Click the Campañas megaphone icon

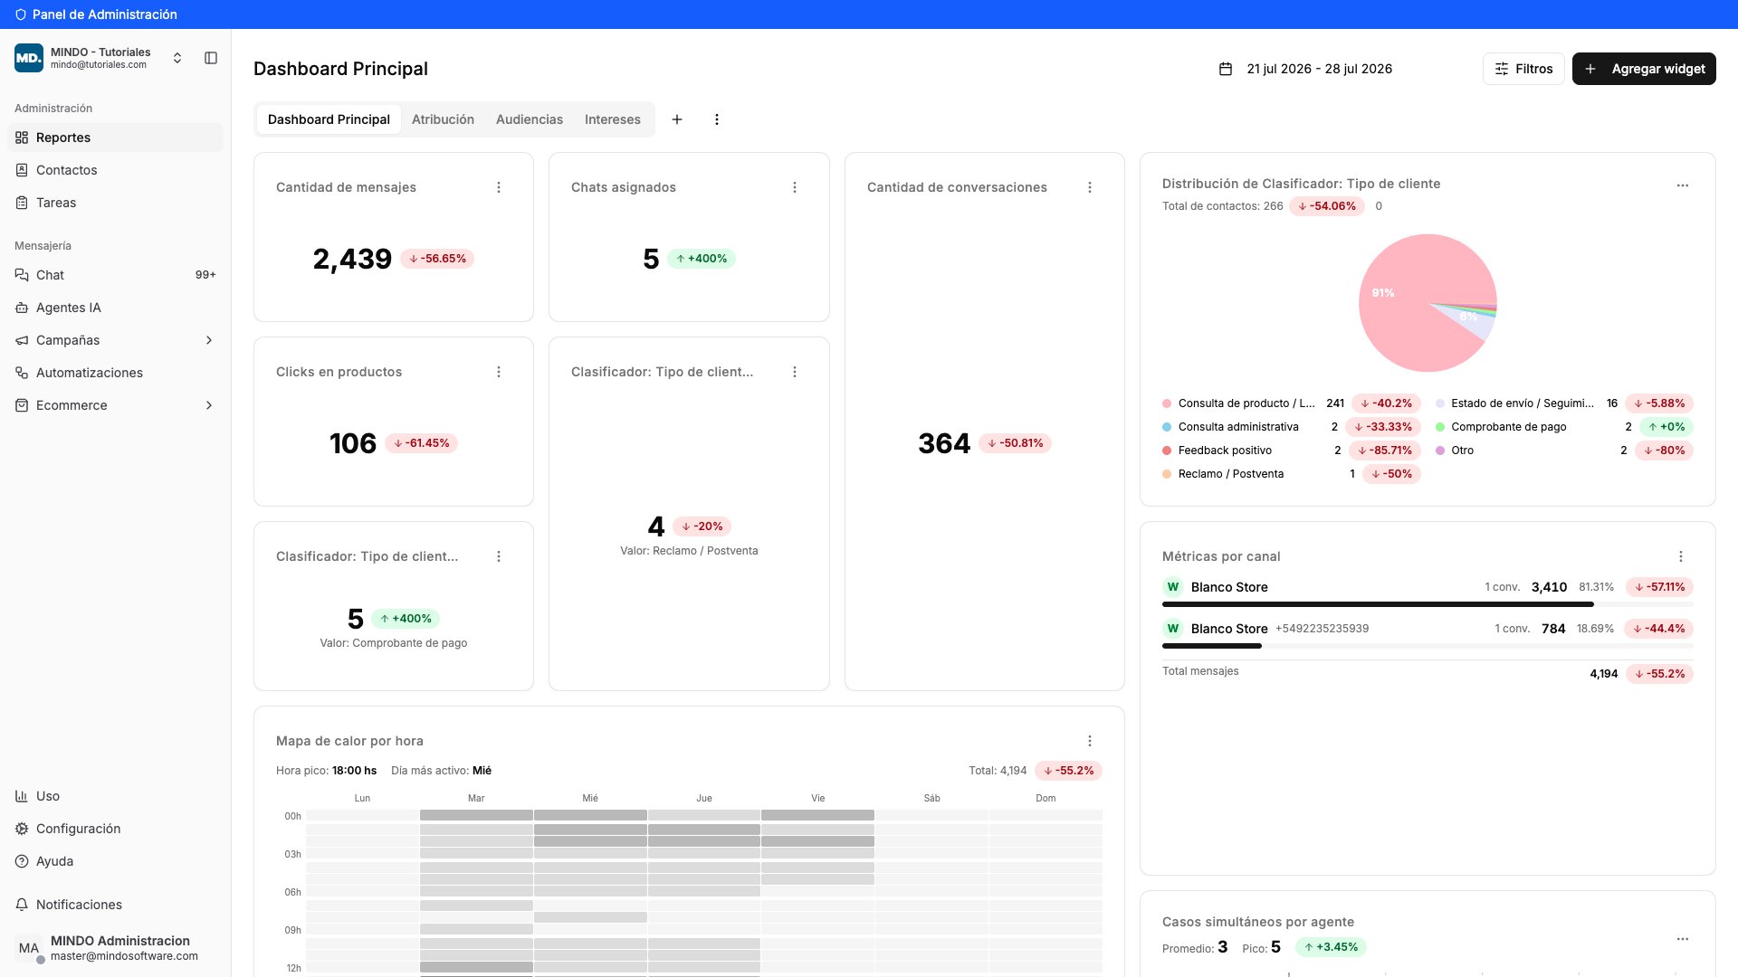22,340
